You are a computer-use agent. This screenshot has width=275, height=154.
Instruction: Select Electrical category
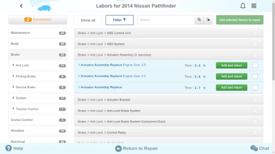pos(38,141)
